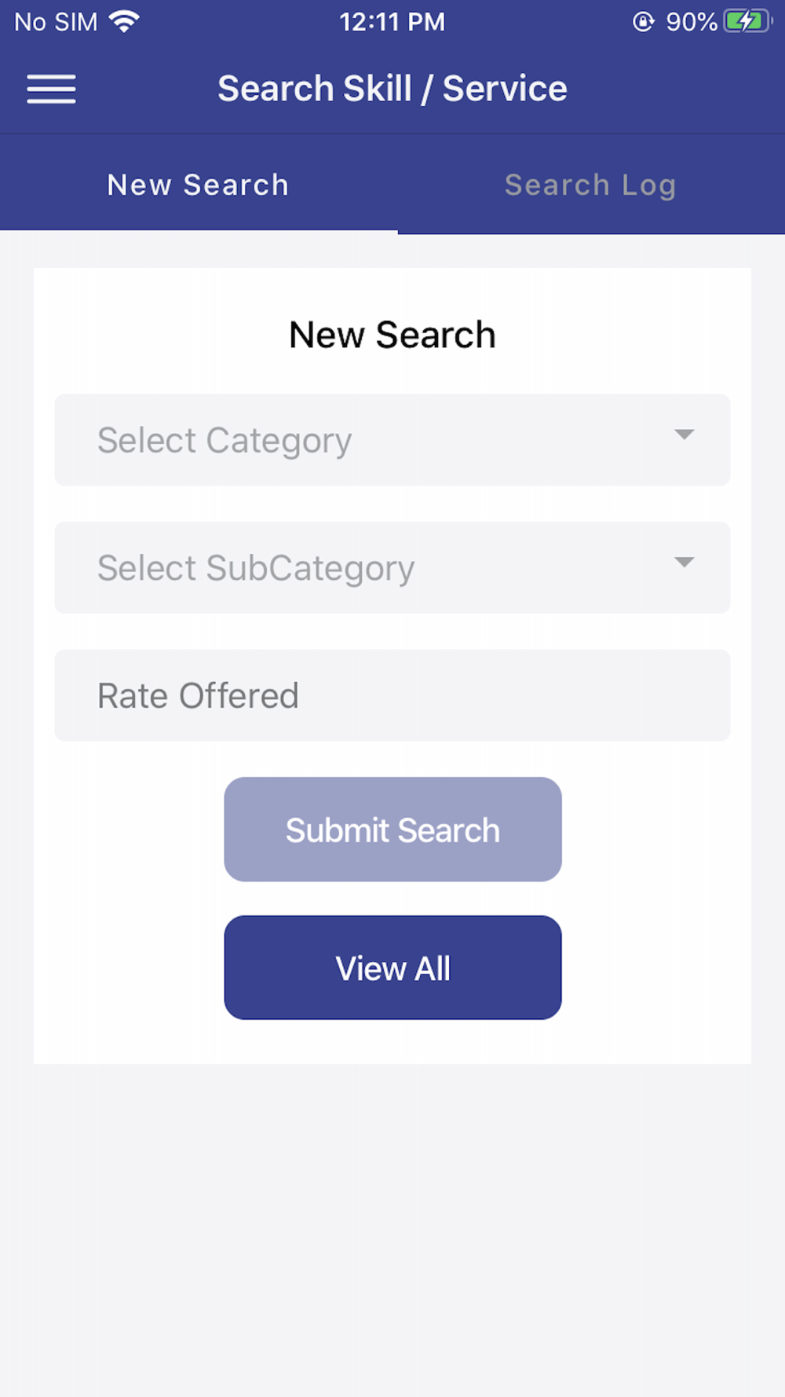Tap the No SIM carrier label
Image resolution: width=785 pixels, height=1397 pixels.
pos(56,22)
